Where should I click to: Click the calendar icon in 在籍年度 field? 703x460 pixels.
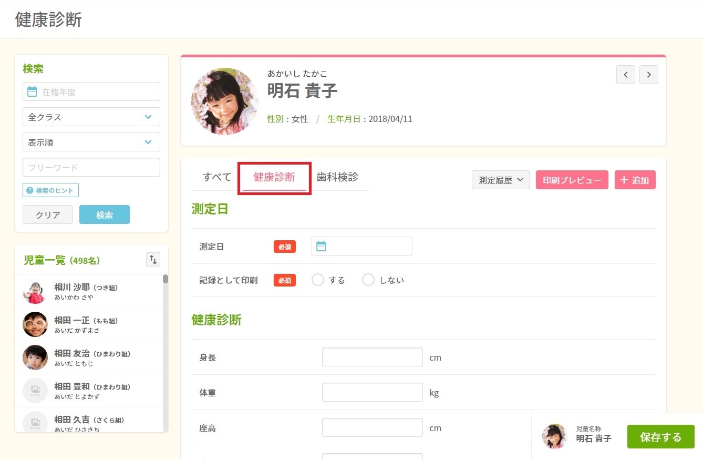[32, 91]
